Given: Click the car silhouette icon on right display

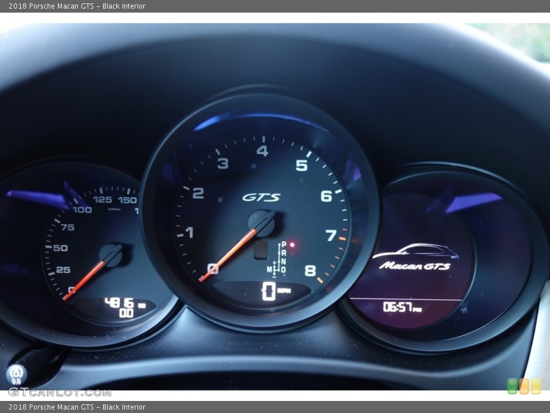Looking at the screenshot, I should coord(416,251).
